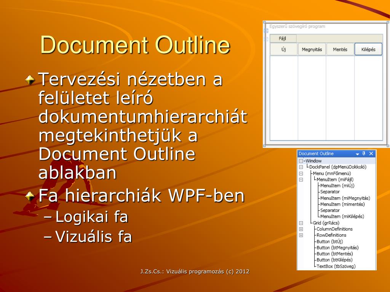Select Separator row above MenuItem (miKilépés)
This screenshot has width=390, height=292.
click(330, 210)
